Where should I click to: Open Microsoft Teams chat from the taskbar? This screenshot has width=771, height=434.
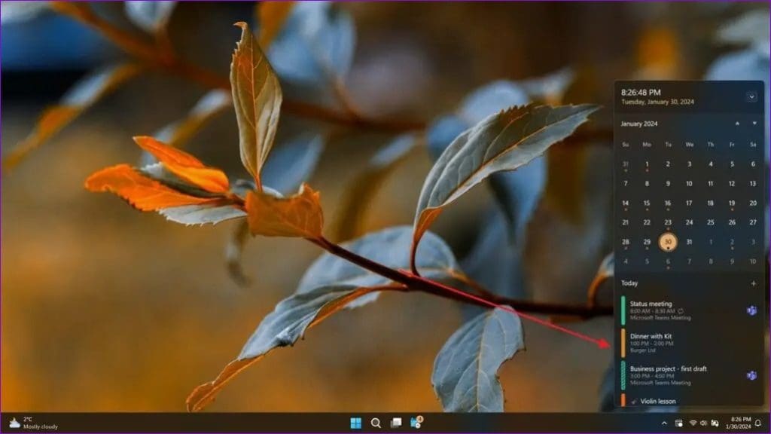[415, 423]
